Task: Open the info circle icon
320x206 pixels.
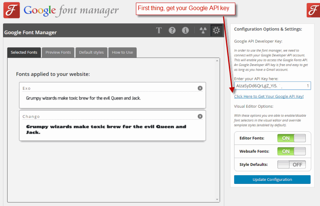Action: point(185,30)
